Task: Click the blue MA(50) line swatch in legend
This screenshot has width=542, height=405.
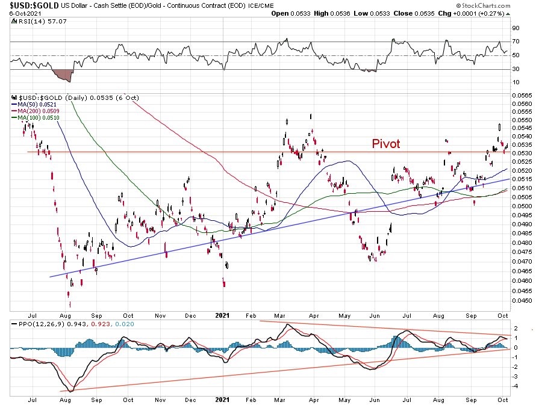Action: tap(14, 105)
